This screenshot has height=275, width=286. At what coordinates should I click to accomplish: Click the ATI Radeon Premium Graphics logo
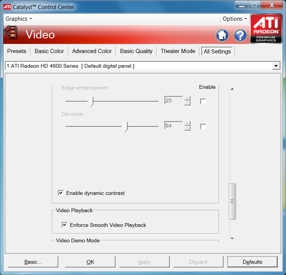(266, 29)
